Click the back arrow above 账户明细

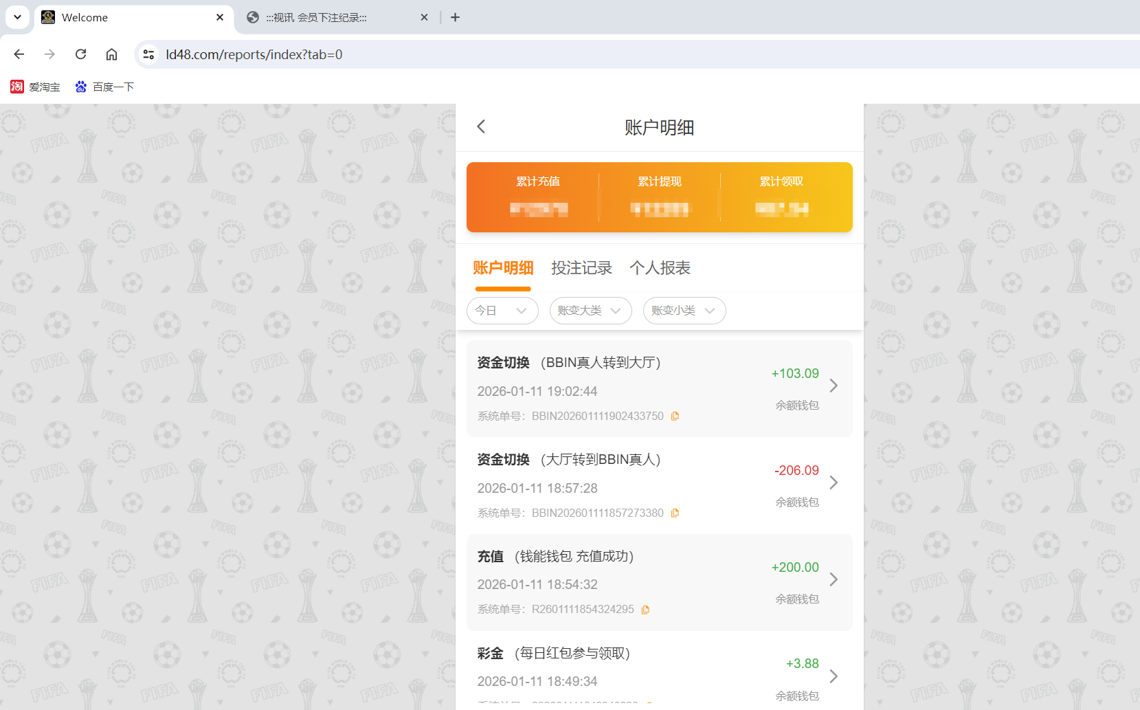(x=480, y=126)
